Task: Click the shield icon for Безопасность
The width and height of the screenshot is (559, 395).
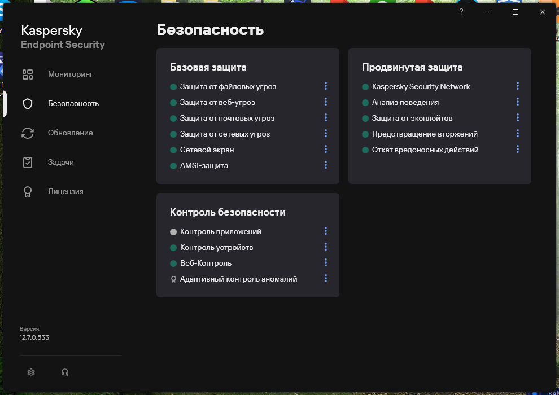Action: [x=28, y=104]
